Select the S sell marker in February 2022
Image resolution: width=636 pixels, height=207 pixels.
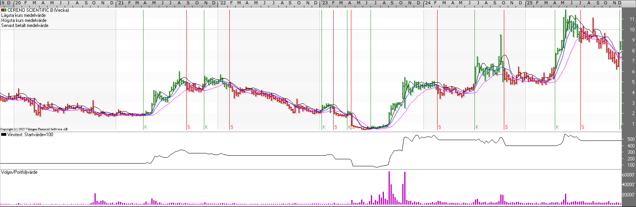(x=232, y=127)
